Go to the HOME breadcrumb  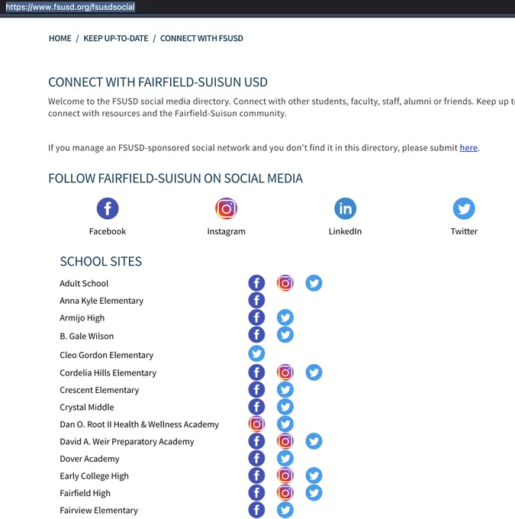click(x=60, y=38)
